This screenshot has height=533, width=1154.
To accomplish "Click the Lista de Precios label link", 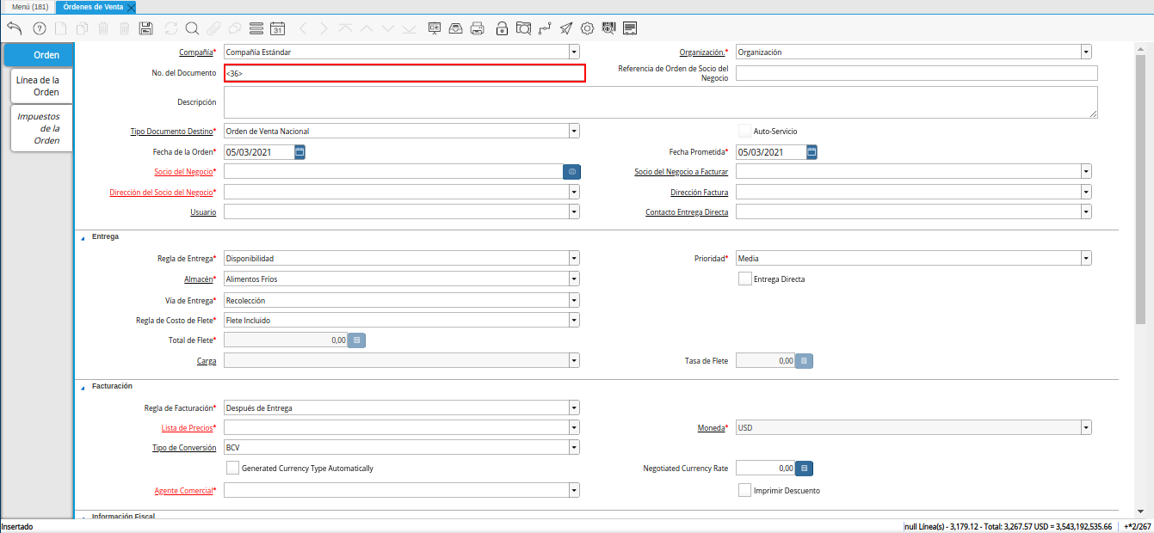I will (x=186, y=427).
